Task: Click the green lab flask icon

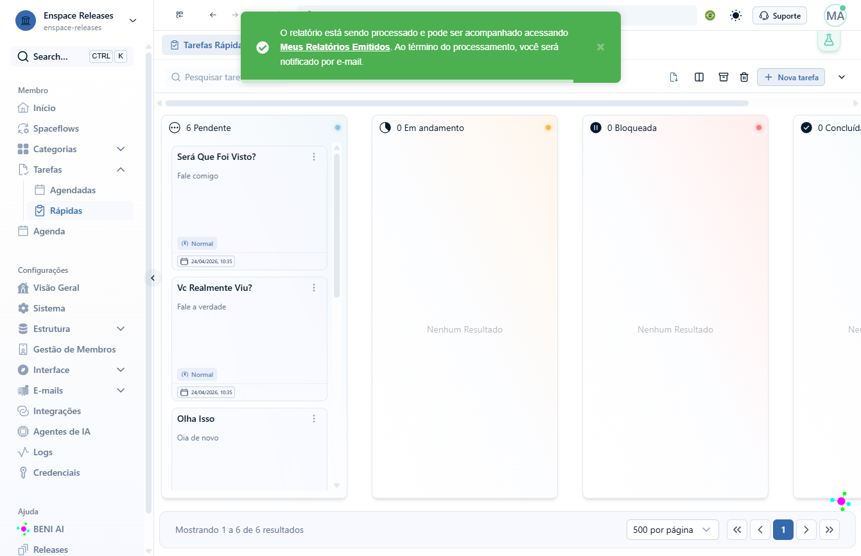Action: pos(829,40)
